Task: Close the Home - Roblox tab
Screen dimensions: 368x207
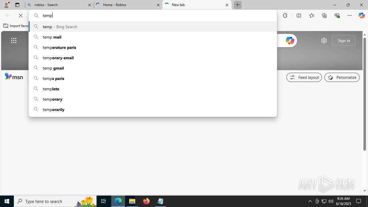Action: pos(158,5)
